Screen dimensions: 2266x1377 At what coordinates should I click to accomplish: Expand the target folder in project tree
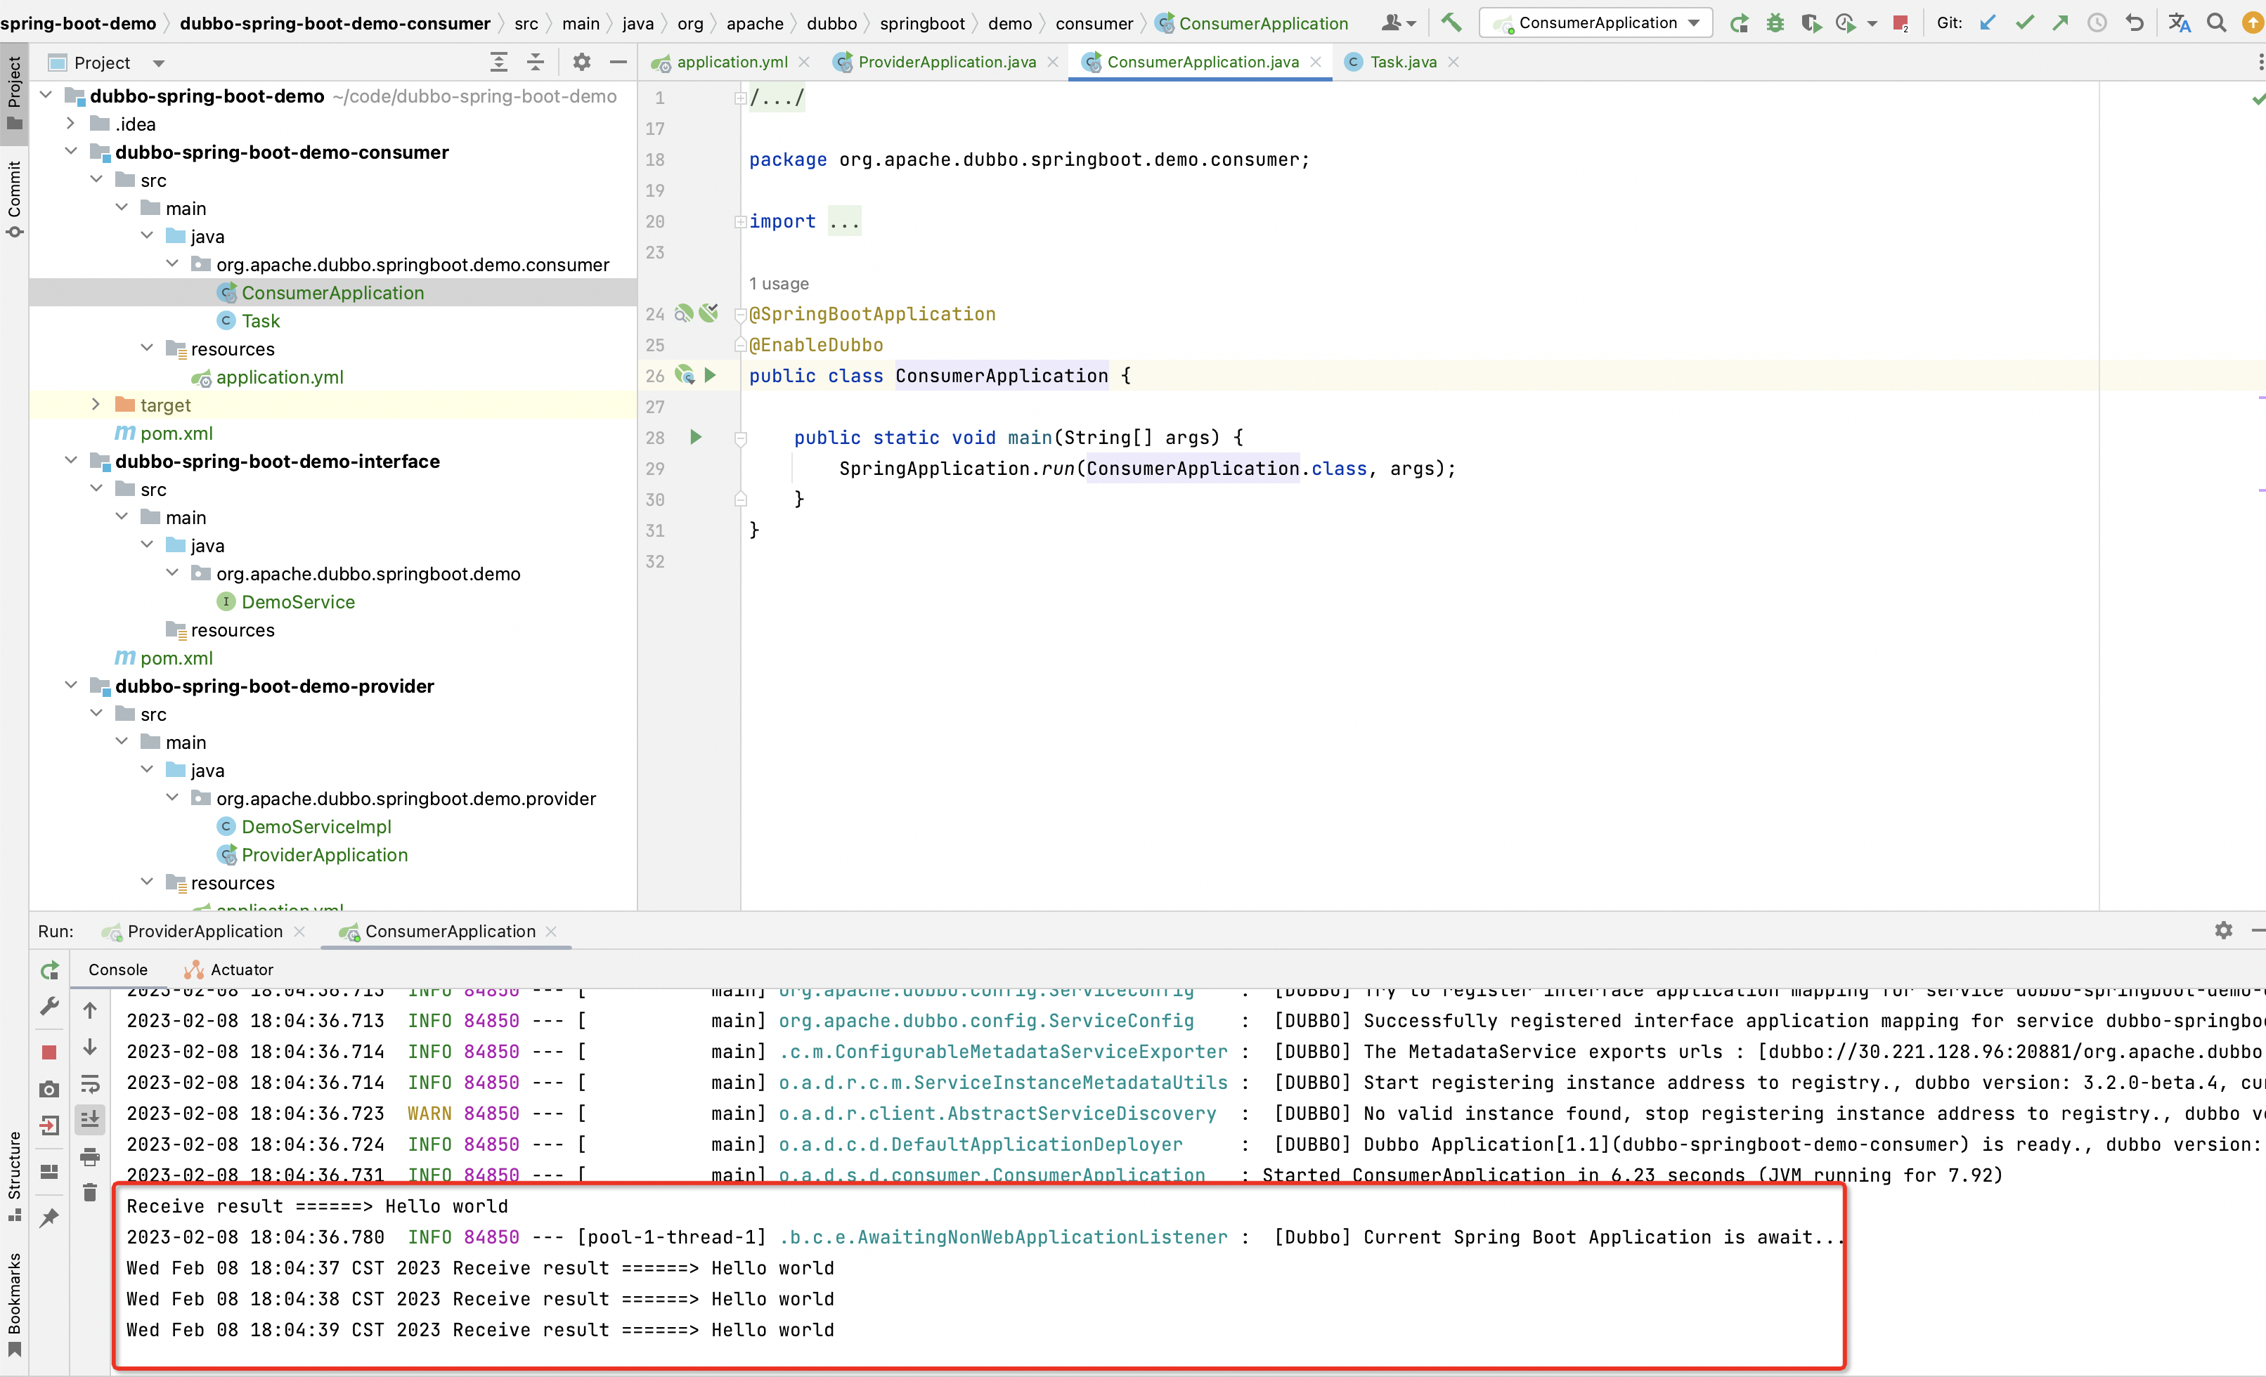click(96, 405)
